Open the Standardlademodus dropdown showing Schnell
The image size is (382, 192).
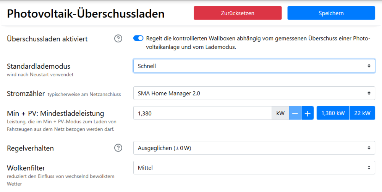(x=254, y=66)
